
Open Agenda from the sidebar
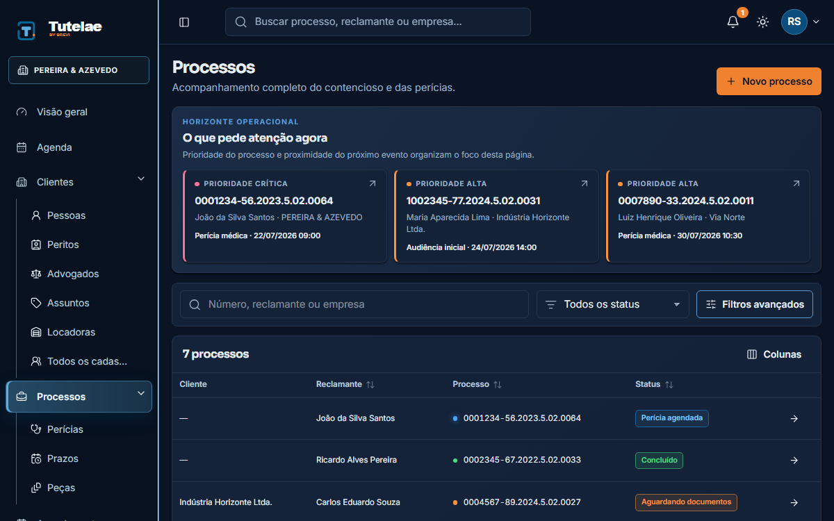click(x=79, y=147)
